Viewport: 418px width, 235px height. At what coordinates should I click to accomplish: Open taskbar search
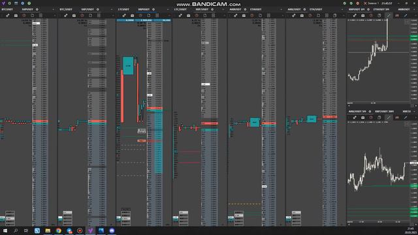[x=16, y=230]
